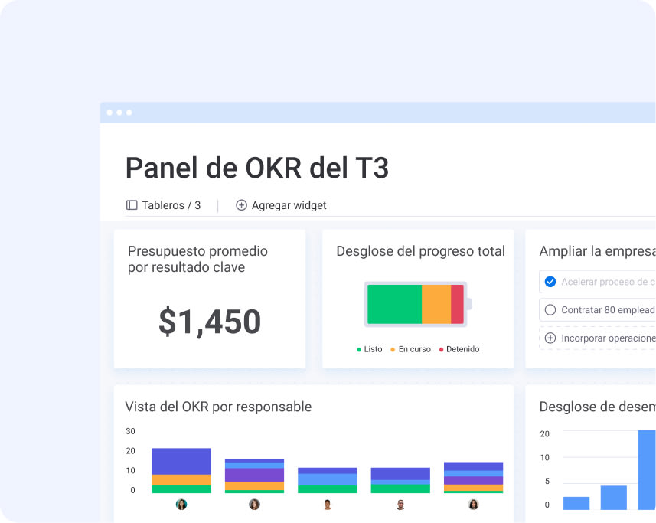Click the partial Desglose de desempeño widget title

(x=597, y=407)
